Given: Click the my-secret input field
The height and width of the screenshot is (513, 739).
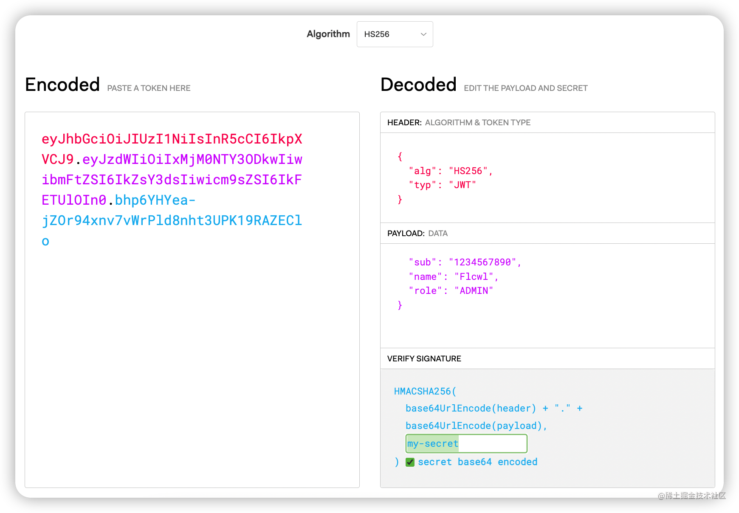Looking at the screenshot, I should pyautogui.click(x=466, y=443).
